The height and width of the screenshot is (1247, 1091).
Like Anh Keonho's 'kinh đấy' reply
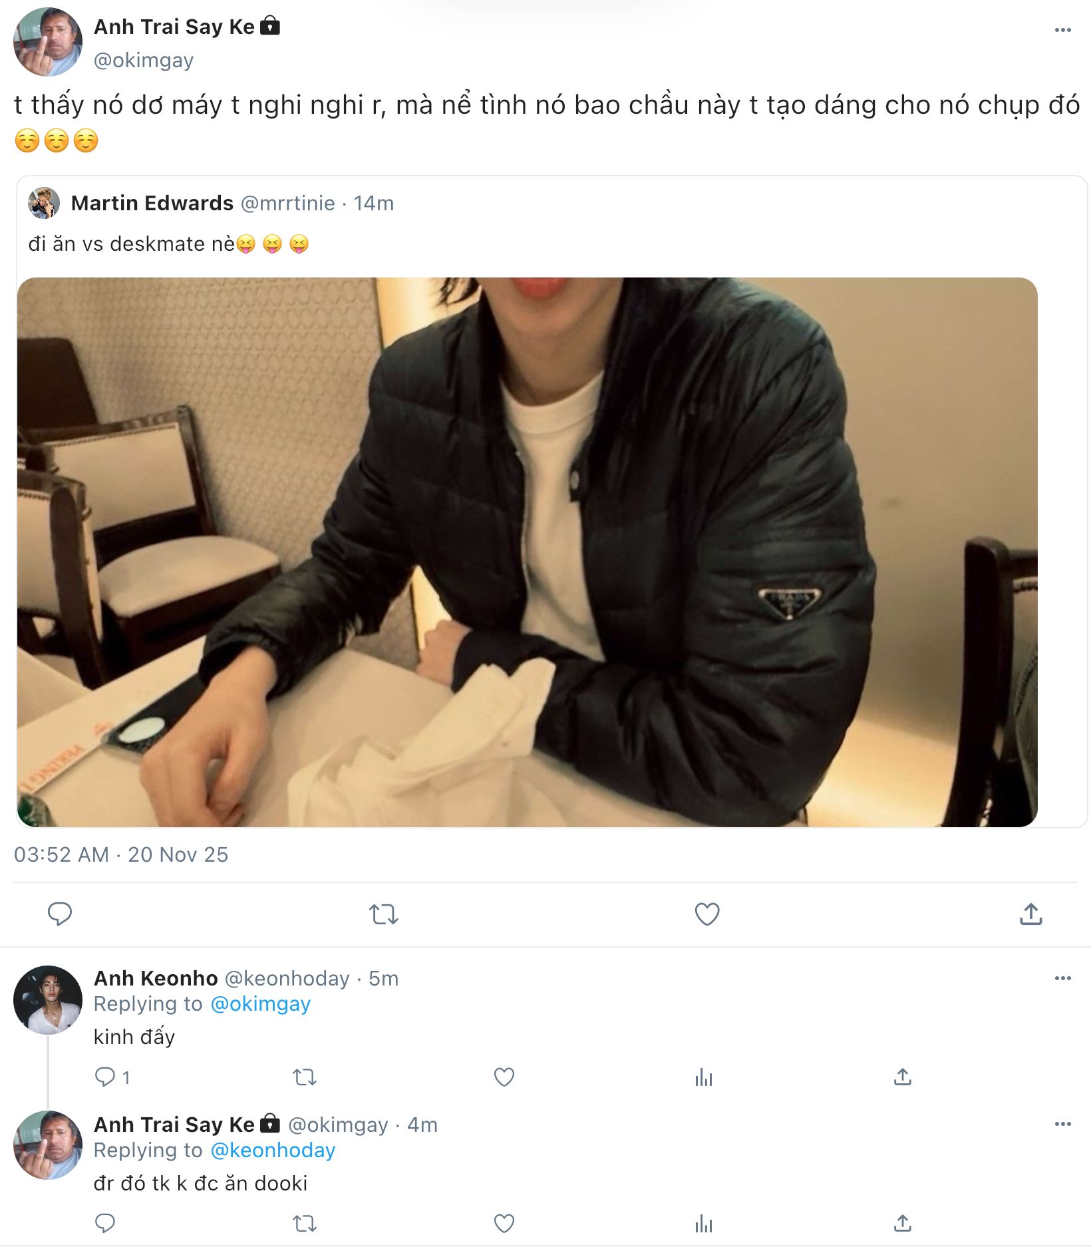pyautogui.click(x=504, y=1077)
